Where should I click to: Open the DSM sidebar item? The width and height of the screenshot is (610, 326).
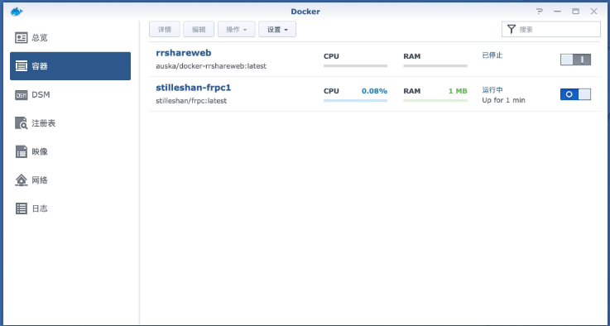(70, 95)
